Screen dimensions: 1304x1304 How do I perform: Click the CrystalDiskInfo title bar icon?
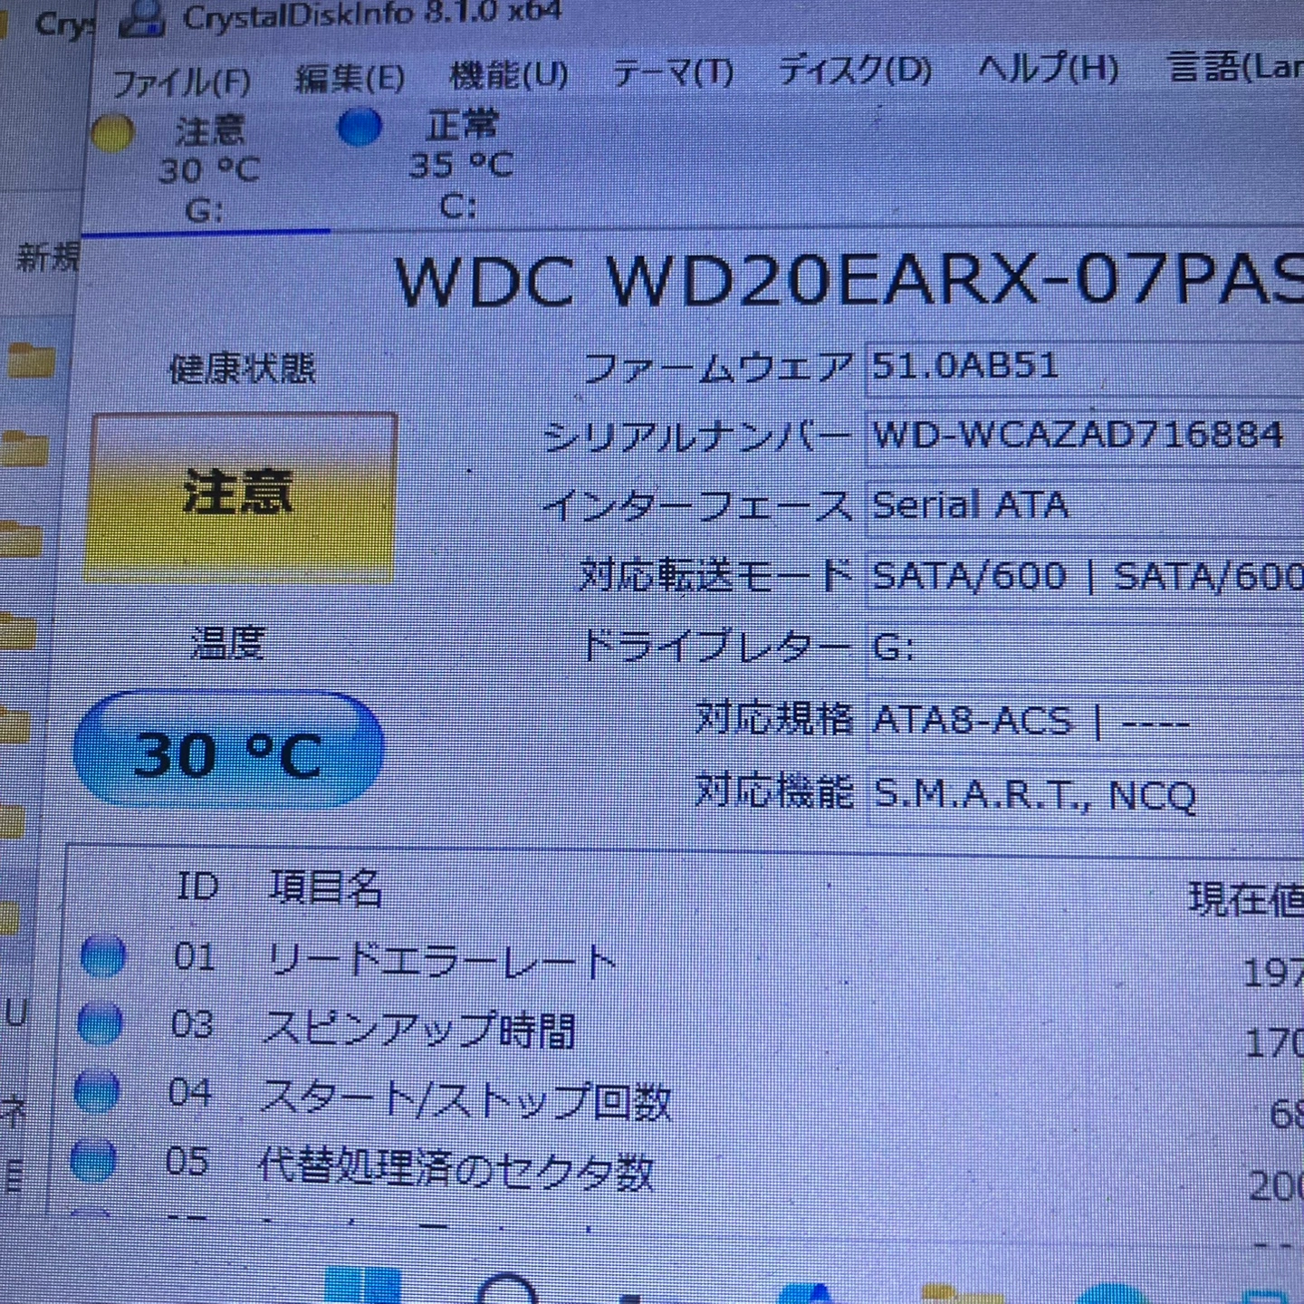(142, 18)
